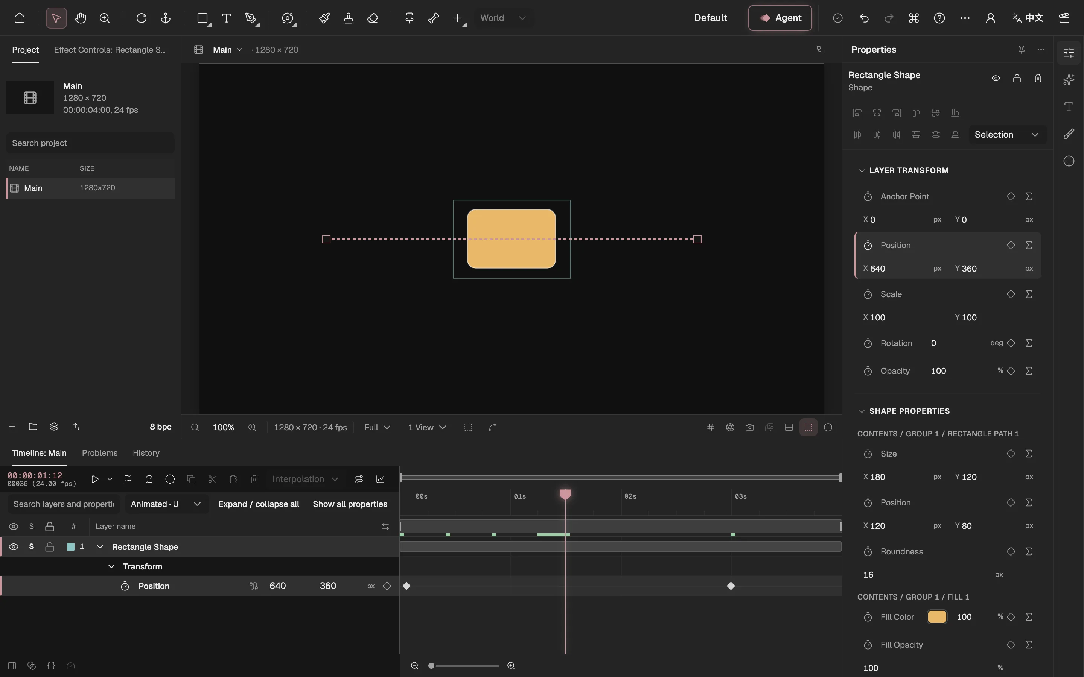
Task: Open the expression sigma for Rotation
Action: click(1029, 343)
